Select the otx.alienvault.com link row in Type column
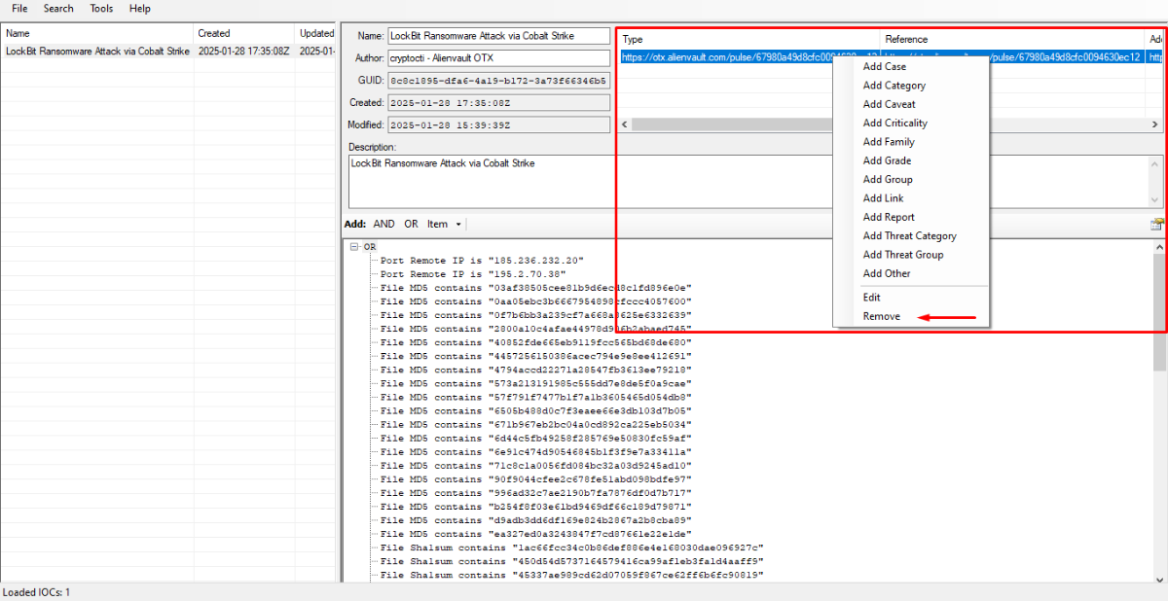This screenshot has width=1168, height=601. point(749,57)
